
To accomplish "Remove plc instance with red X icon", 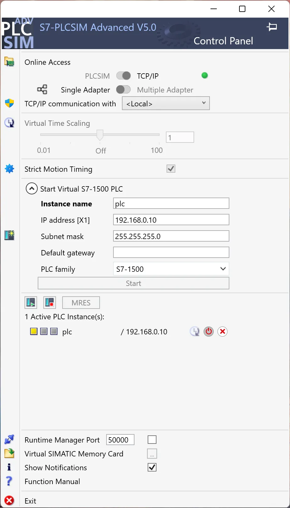I will point(222,332).
